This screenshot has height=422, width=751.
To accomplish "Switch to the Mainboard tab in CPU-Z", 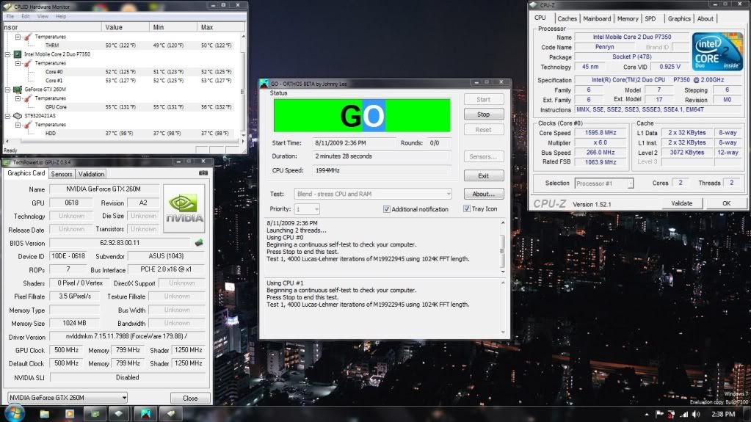I will coord(597,18).
